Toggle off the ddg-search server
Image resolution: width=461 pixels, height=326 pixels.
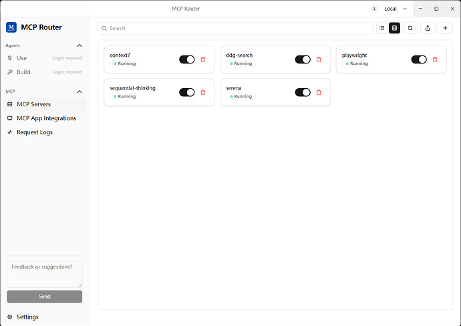click(303, 59)
